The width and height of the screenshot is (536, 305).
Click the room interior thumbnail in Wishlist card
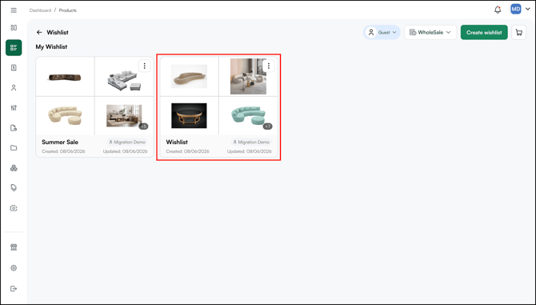coord(248,76)
